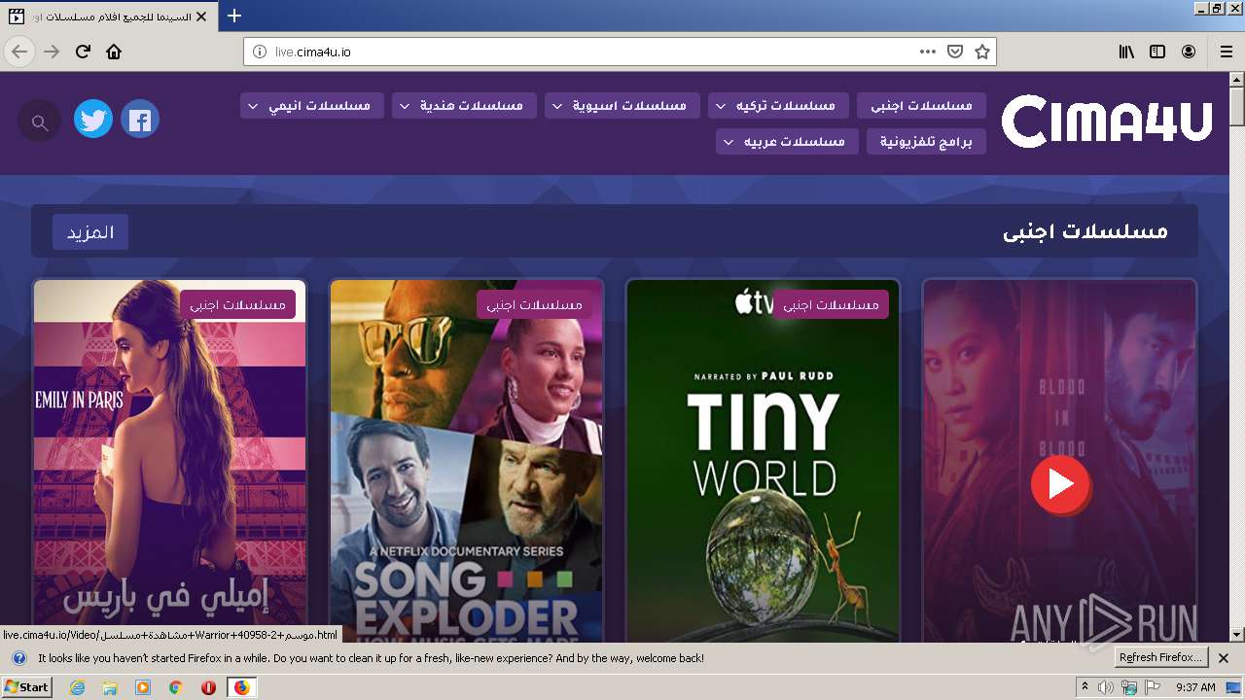Screen dimensions: 1245x700
Task: Open media player taskbar icon
Action: tap(143, 687)
